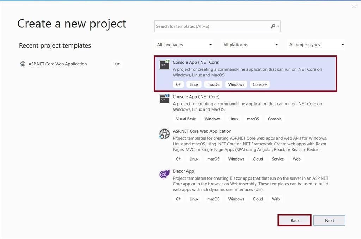Screen dimensions: 361x239
Task: Click macOS tag on Visual Basic Console App
Action: tap(253, 119)
